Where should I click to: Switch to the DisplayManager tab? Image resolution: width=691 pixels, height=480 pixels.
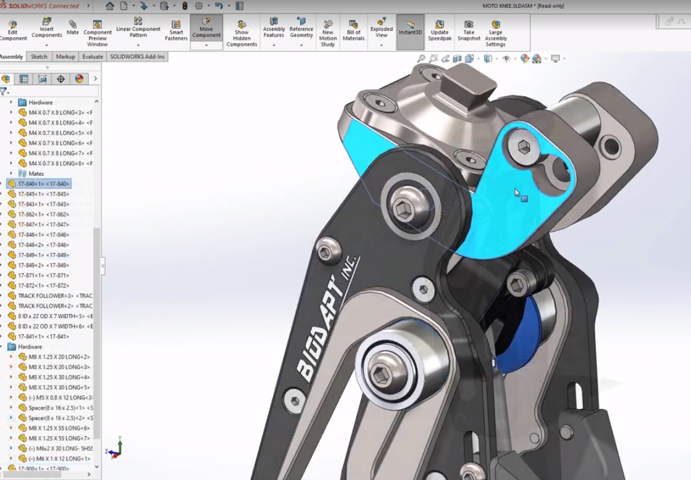pos(79,79)
